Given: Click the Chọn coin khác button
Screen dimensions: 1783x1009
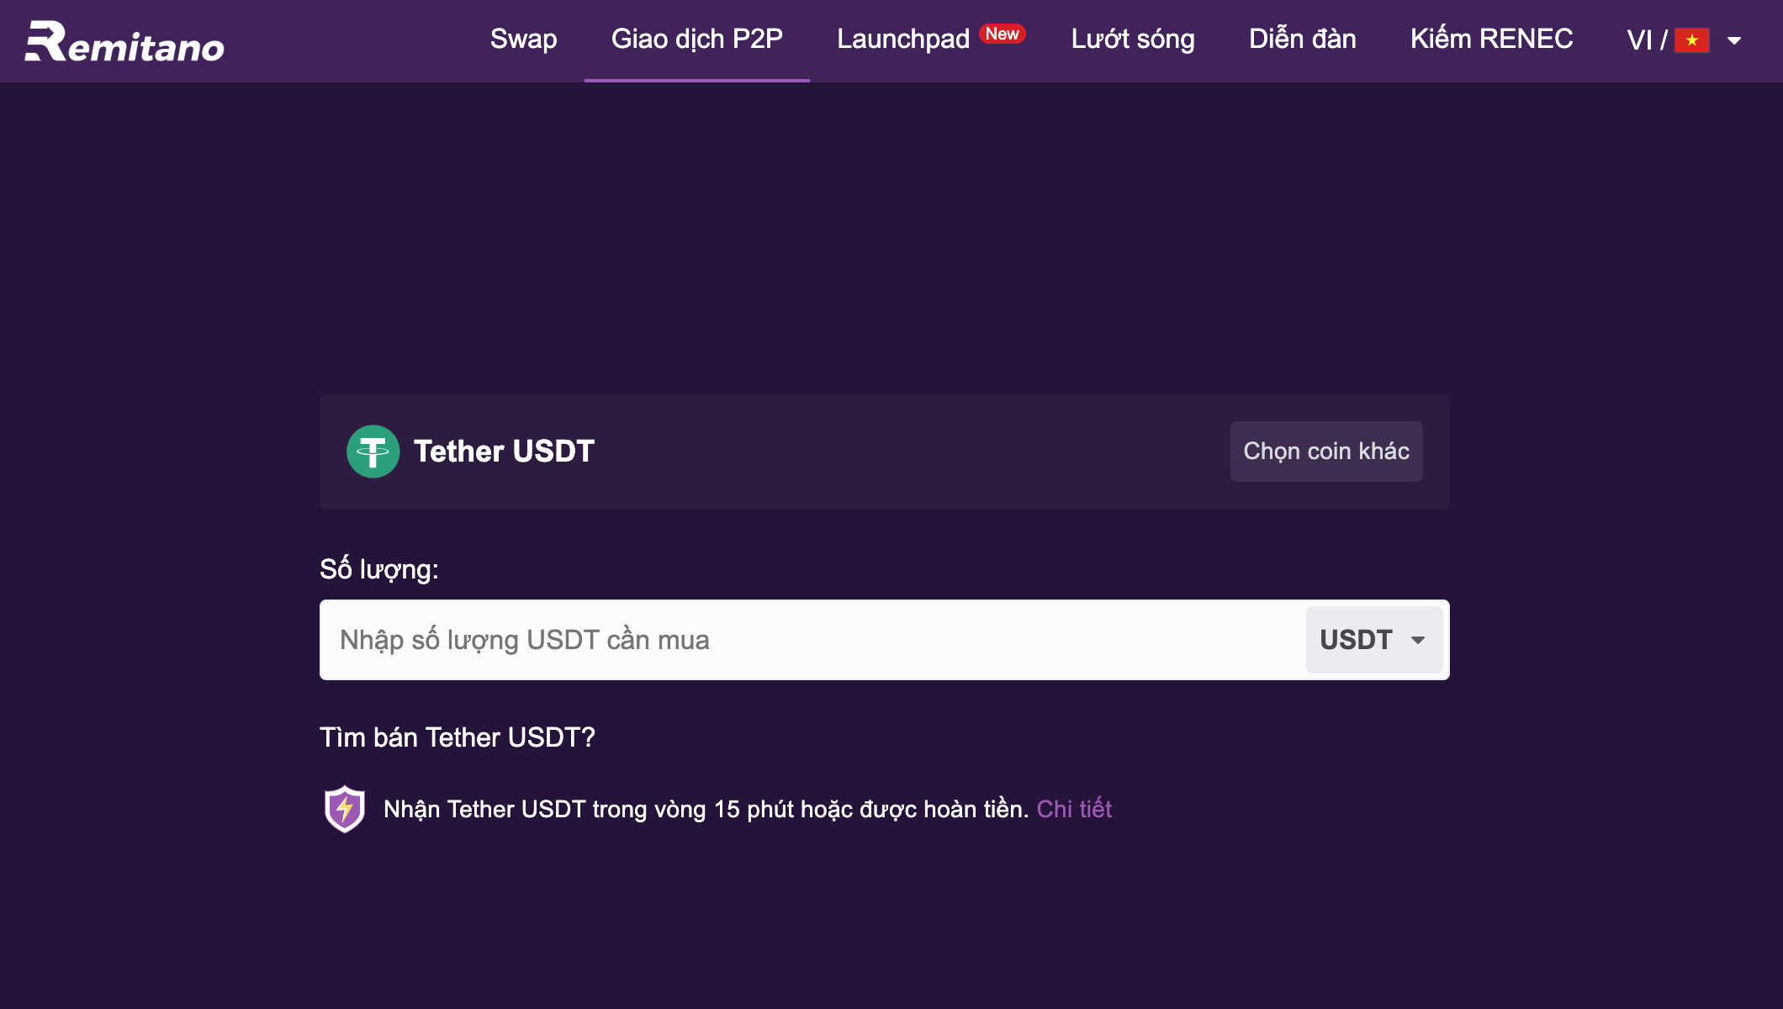Looking at the screenshot, I should click(1326, 452).
